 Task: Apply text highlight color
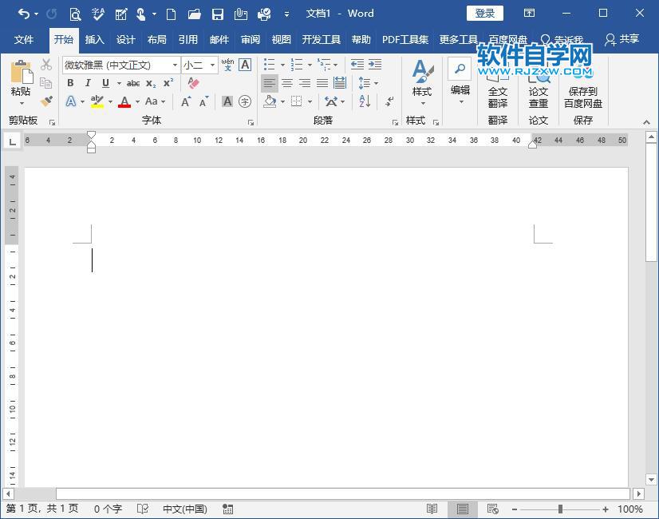point(97,101)
